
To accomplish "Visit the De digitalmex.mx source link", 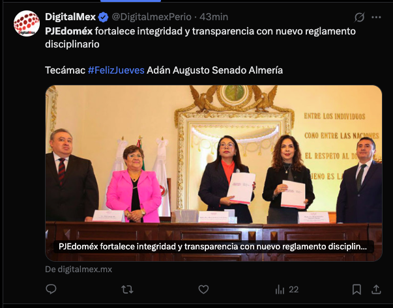I will tap(78, 269).
